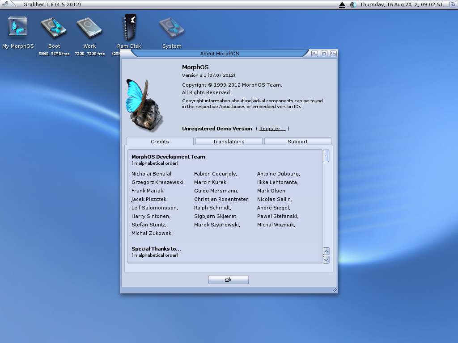The height and width of the screenshot is (343, 458).
Task: Click the depth gadget of About MorphOS window
Action: (333, 54)
